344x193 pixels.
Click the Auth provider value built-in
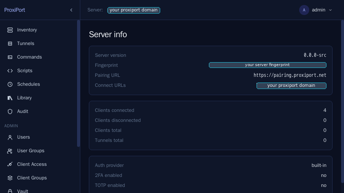[x=319, y=165]
